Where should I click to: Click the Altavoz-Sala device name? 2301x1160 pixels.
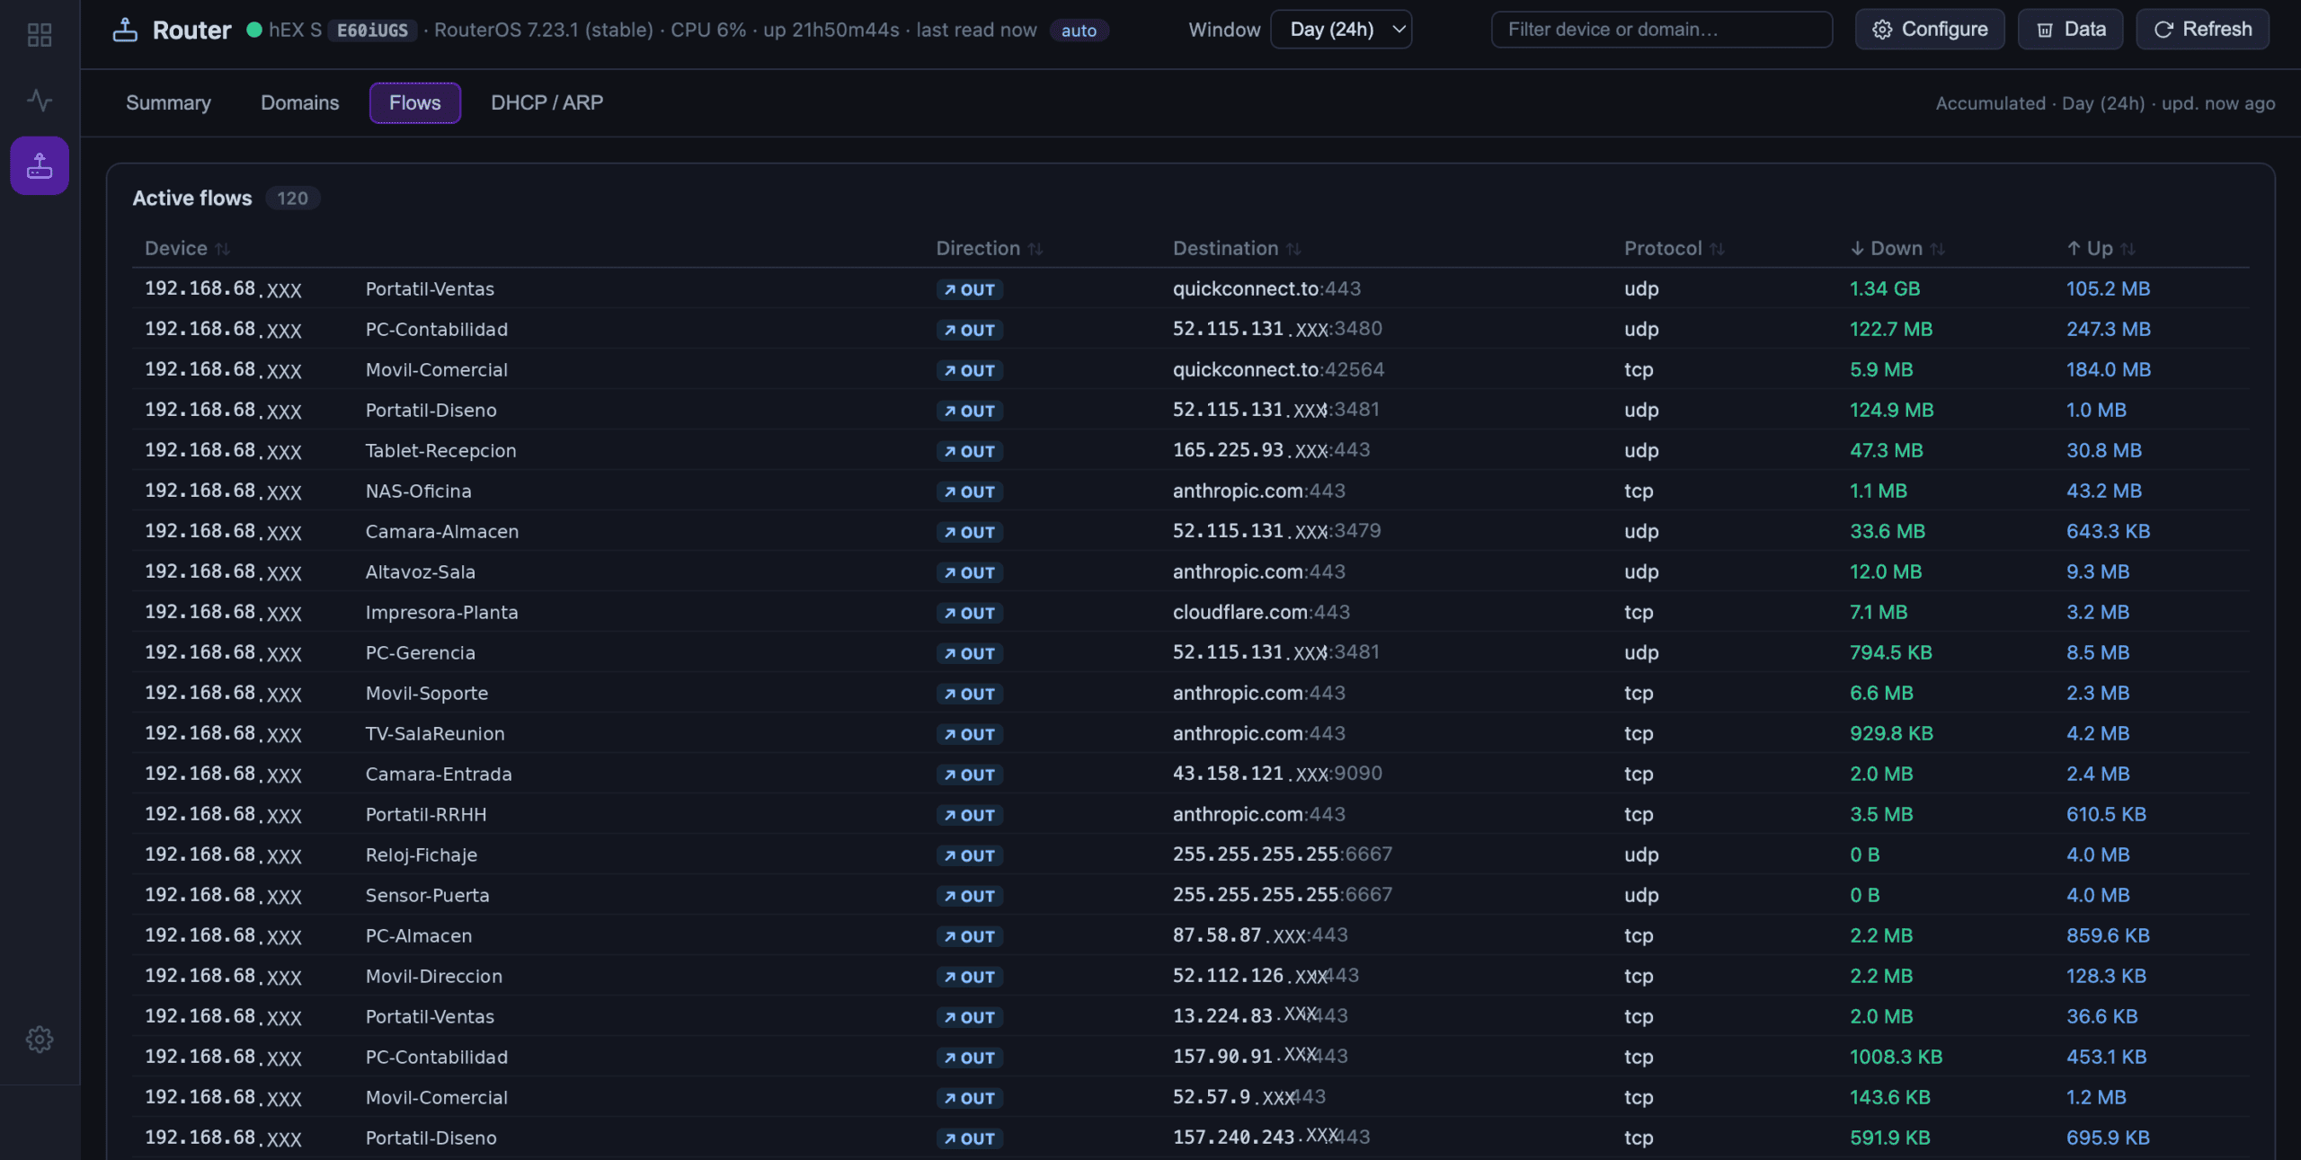click(x=420, y=572)
